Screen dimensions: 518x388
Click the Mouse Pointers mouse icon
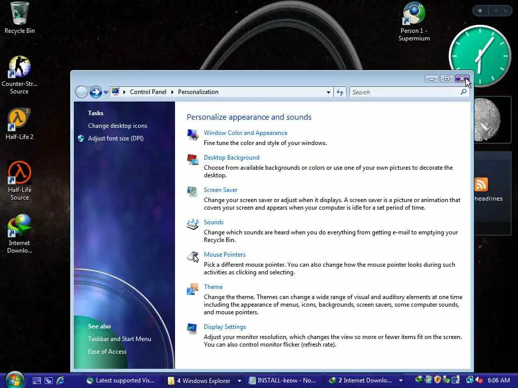point(193,256)
